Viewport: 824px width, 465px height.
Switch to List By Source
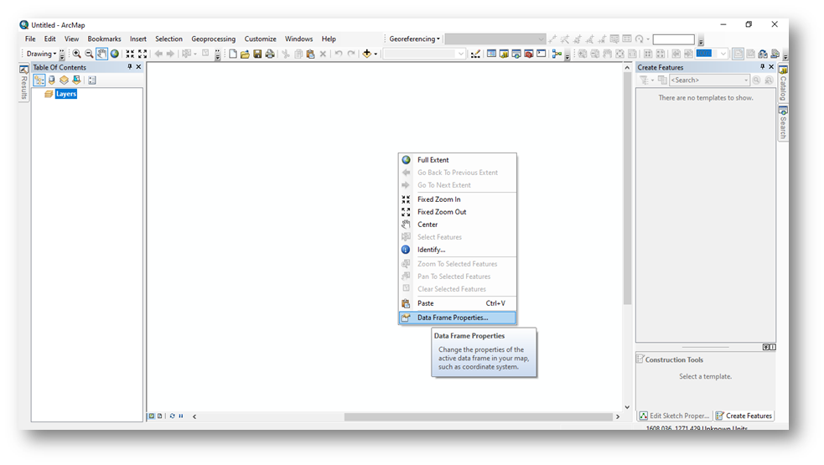pyautogui.click(x=51, y=80)
